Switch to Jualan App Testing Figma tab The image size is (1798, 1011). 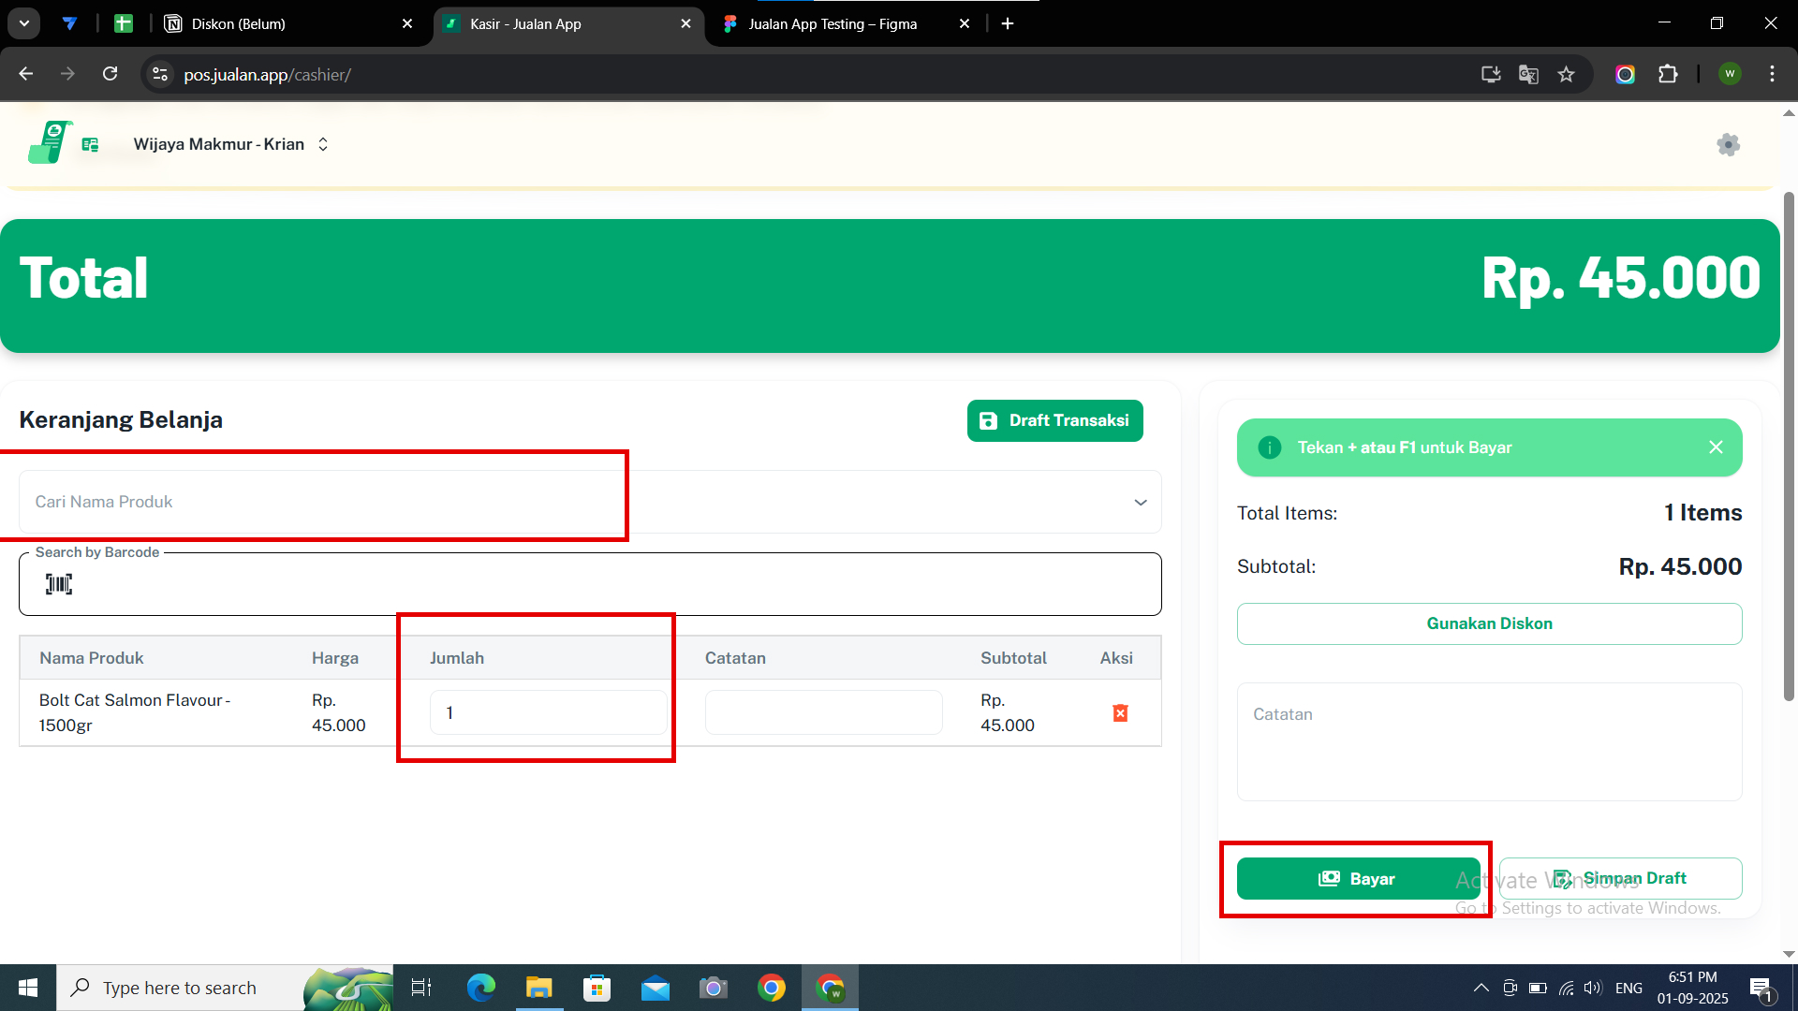833,24
